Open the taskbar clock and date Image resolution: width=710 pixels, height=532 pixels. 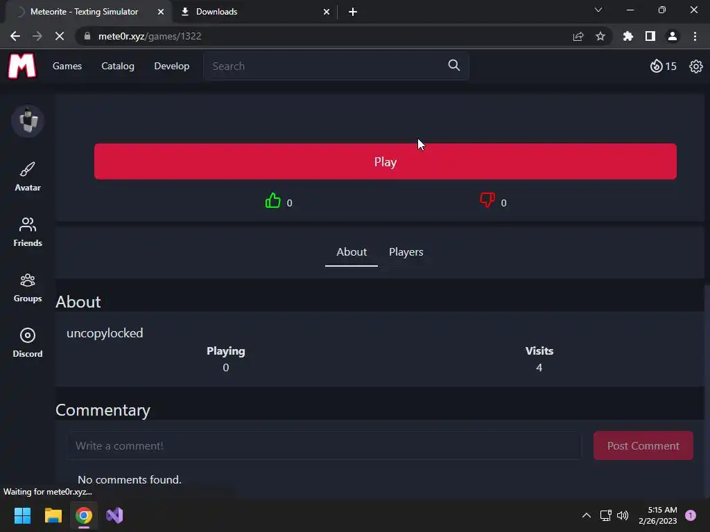[x=658, y=515]
